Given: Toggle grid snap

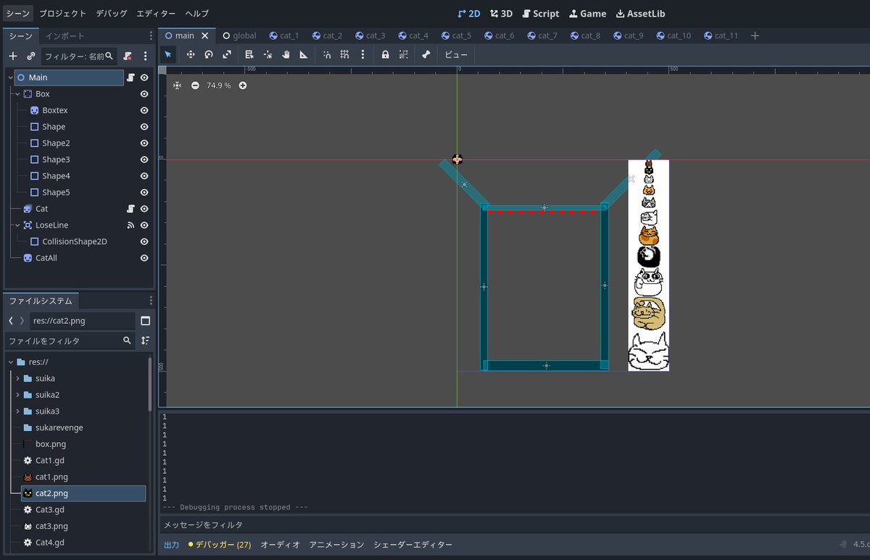Looking at the screenshot, I should point(344,54).
